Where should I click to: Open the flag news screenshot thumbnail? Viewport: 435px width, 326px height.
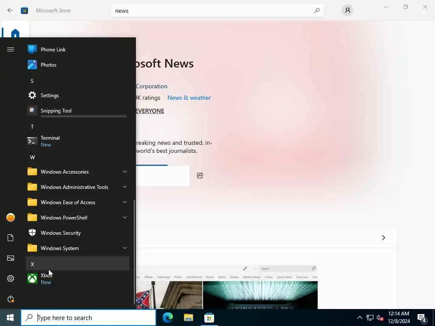(169, 295)
